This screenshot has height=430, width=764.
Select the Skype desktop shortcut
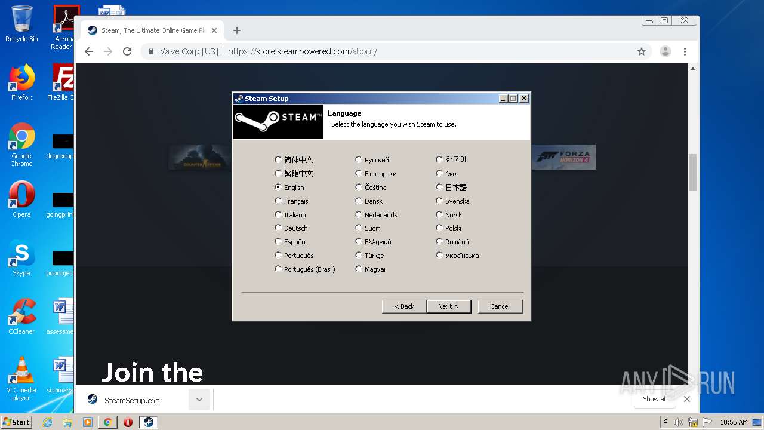pos(21,259)
